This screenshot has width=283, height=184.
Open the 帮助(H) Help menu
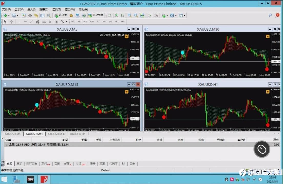(83, 9)
